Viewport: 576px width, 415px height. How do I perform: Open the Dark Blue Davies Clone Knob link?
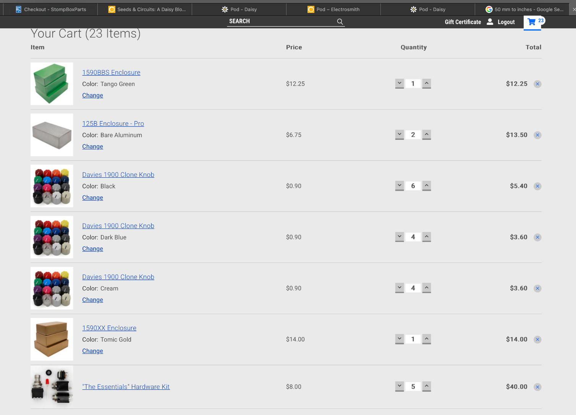[118, 226]
